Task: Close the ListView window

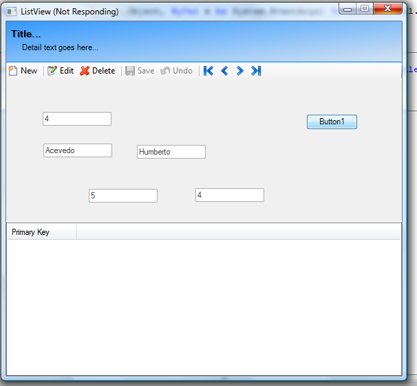Action: [389, 9]
